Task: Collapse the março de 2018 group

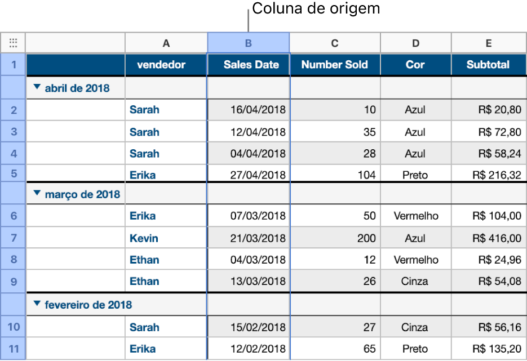Action: 37,194
